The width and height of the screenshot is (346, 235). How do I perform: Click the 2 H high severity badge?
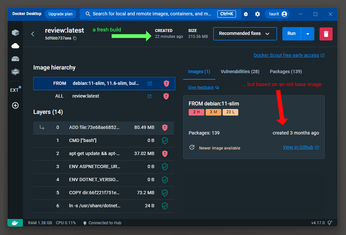pyautogui.click(x=197, y=112)
